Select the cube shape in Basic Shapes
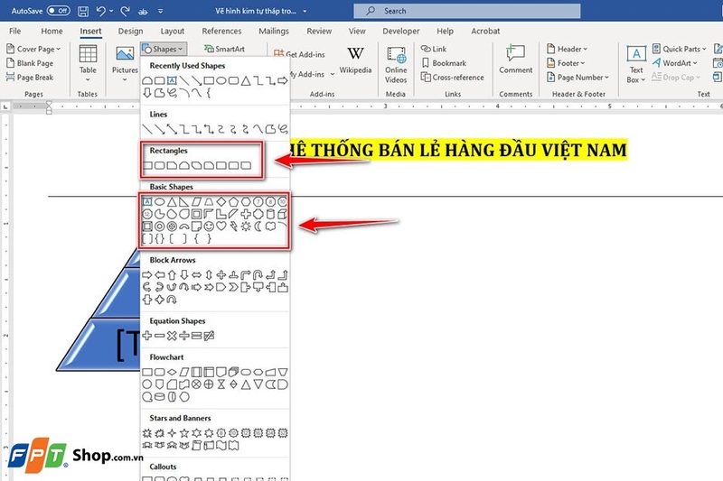 coord(283,214)
